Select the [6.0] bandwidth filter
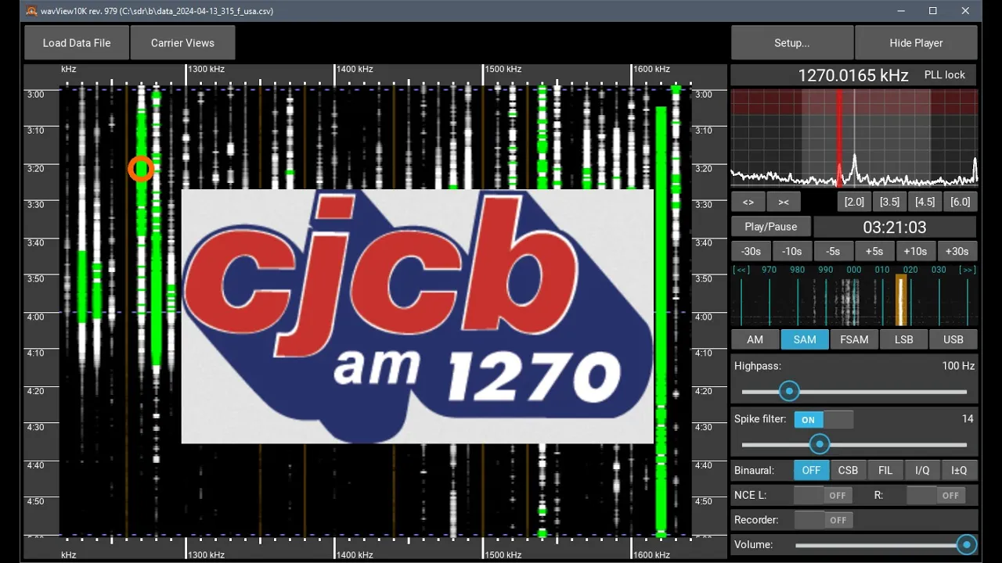 tap(960, 202)
